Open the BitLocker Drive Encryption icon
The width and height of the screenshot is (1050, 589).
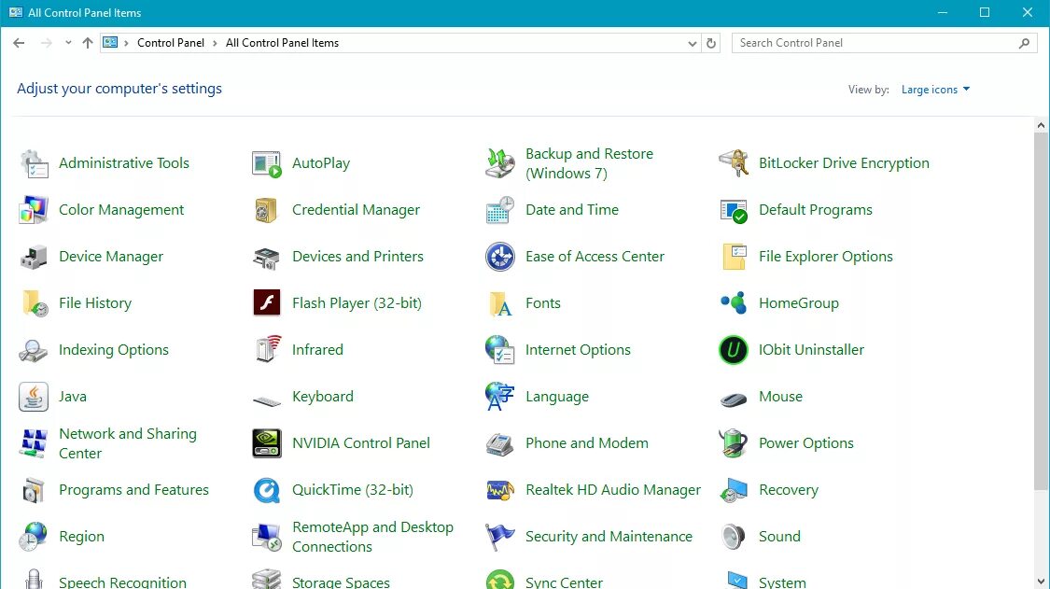click(734, 163)
